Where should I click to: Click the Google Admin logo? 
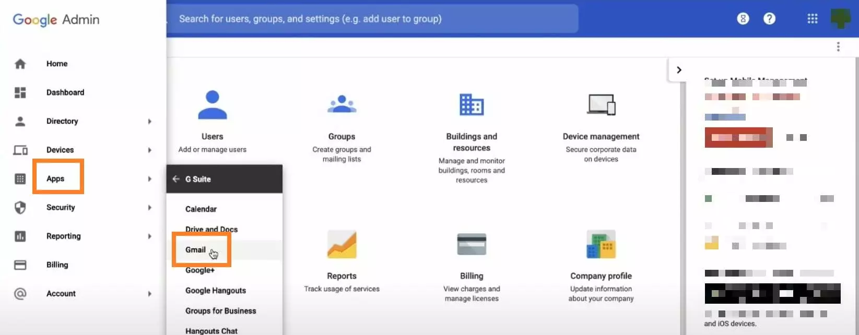pyautogui.click(x=56, y=20)
